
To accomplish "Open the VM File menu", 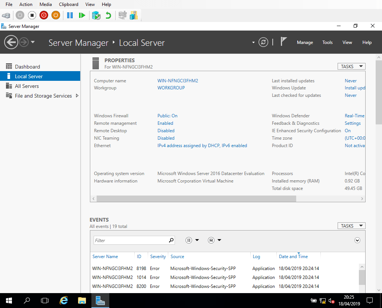I will [9, 4].
